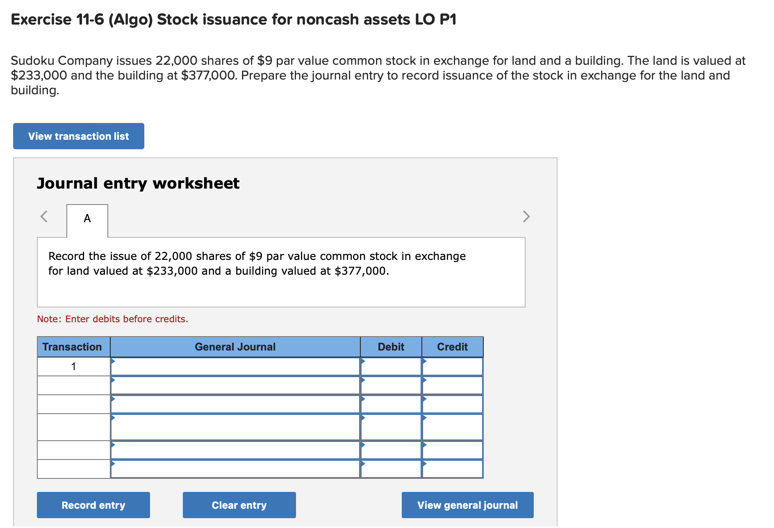Screen dimensions: 774x528
Task: Select transaction tab A
Action: click(x=87, y=218)
